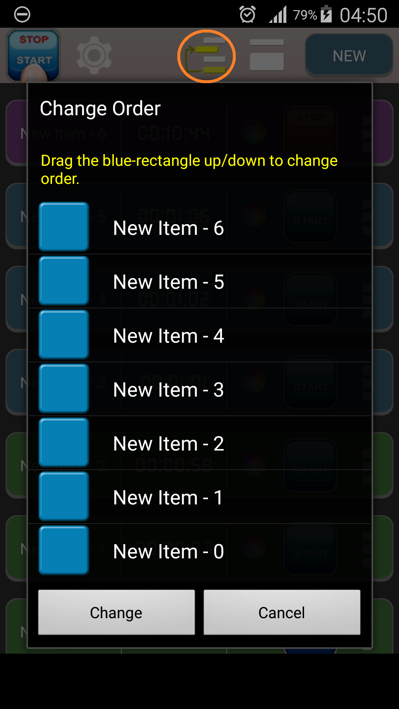This screenshot has width=399, height=709.
Task: Tap the battery indicator in status bar
Action: click(x=326, y=14)
